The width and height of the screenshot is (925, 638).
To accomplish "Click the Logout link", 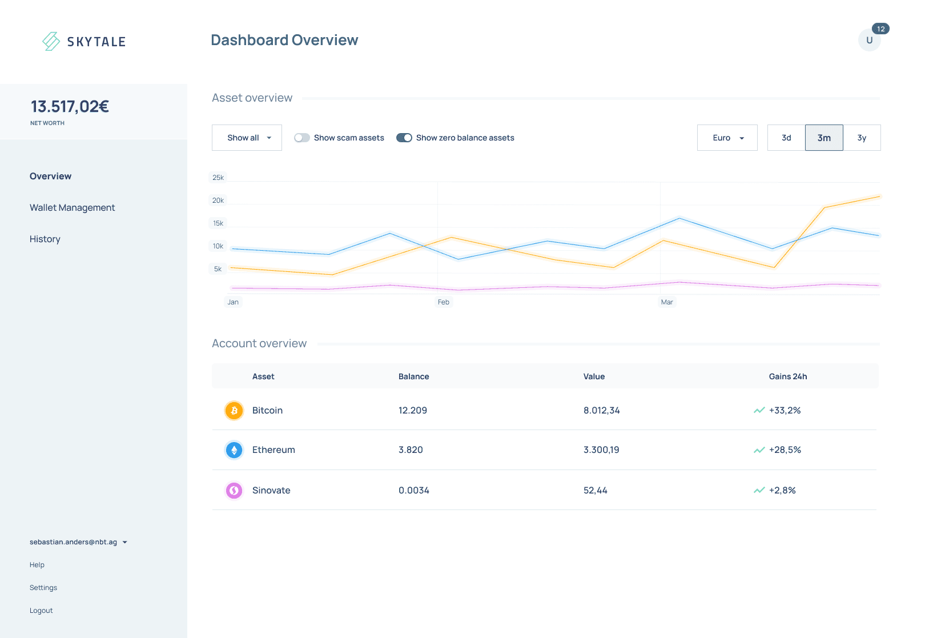I will [x=41, y=611].
